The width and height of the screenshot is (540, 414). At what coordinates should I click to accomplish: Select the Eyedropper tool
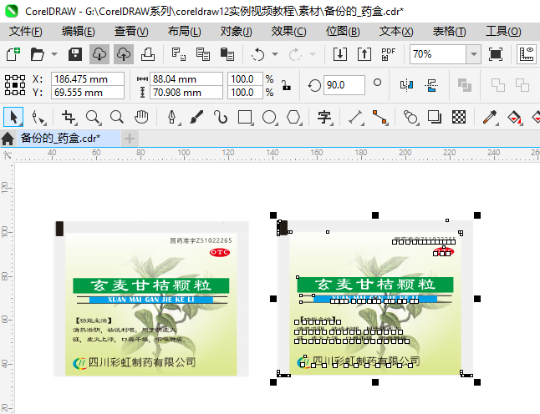pyautogui.click(x=490, y=117)
